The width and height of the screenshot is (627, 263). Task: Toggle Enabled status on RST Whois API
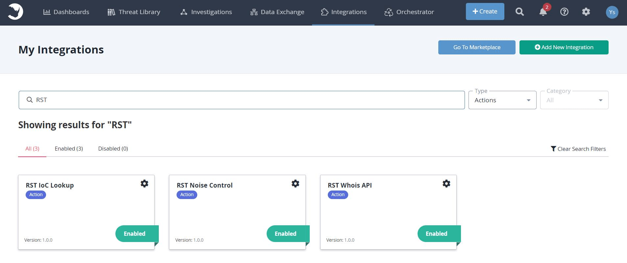pos(439,234)
